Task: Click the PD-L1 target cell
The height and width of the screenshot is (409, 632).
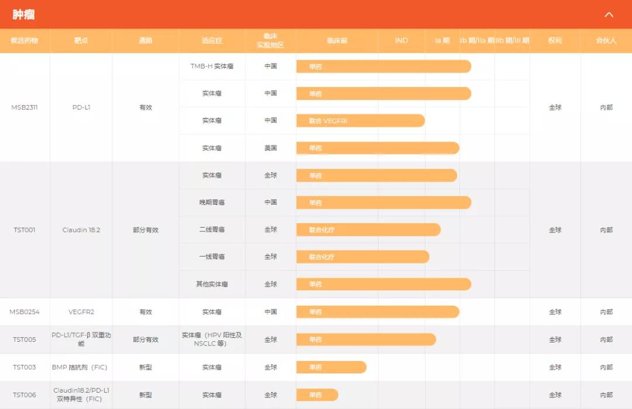Action: click(x=81, y=107)
